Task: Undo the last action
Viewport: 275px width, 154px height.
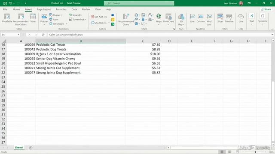Action: click(11, 3)
